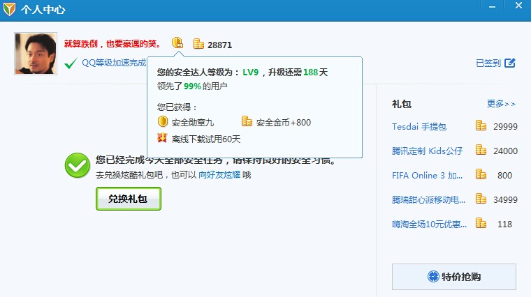Open the 嗨淘全场10元优惠... gift link
531x297 pixels.
click(x=429, y=224)
